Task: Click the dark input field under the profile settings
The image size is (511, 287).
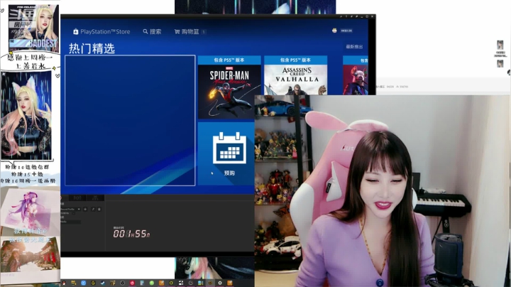Action: (x=70, y=222)
